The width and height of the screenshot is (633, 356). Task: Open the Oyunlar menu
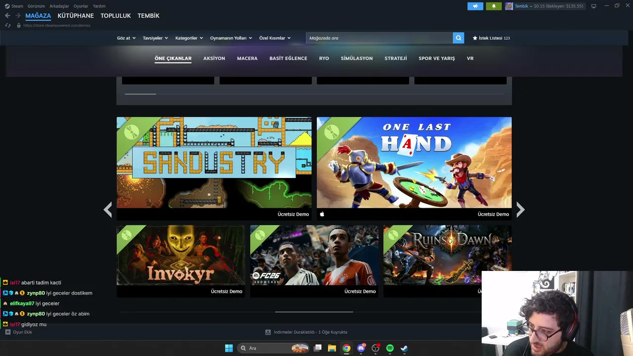click(81, 6)
